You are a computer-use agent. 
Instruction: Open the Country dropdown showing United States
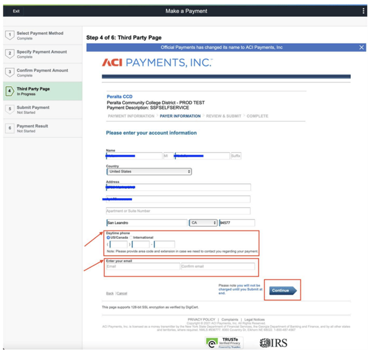(x=149, y=171)
